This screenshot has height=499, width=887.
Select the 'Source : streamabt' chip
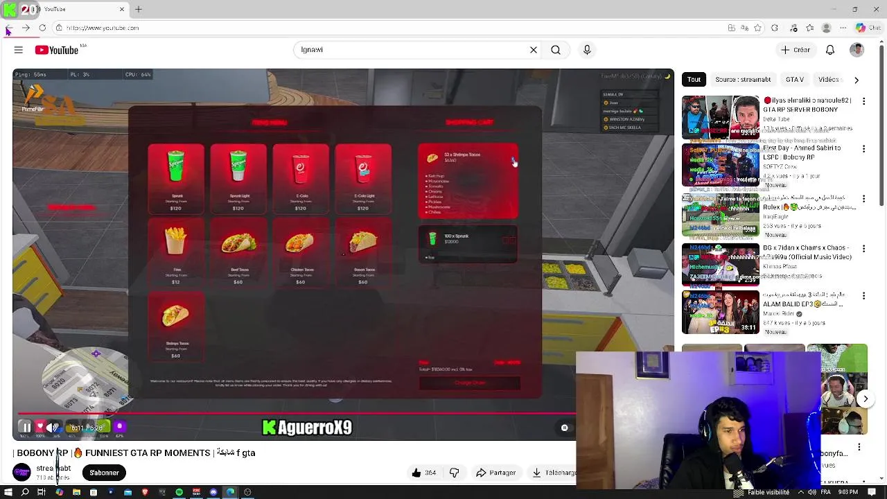click(x=743, y=80)
